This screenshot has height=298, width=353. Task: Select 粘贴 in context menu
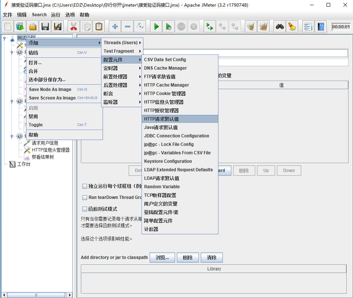coord(64,53)
